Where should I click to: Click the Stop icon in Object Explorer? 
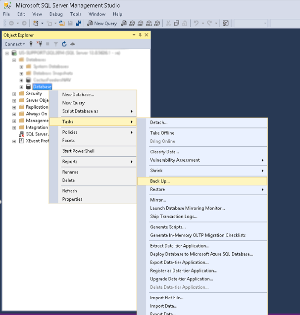coord(48,44)
